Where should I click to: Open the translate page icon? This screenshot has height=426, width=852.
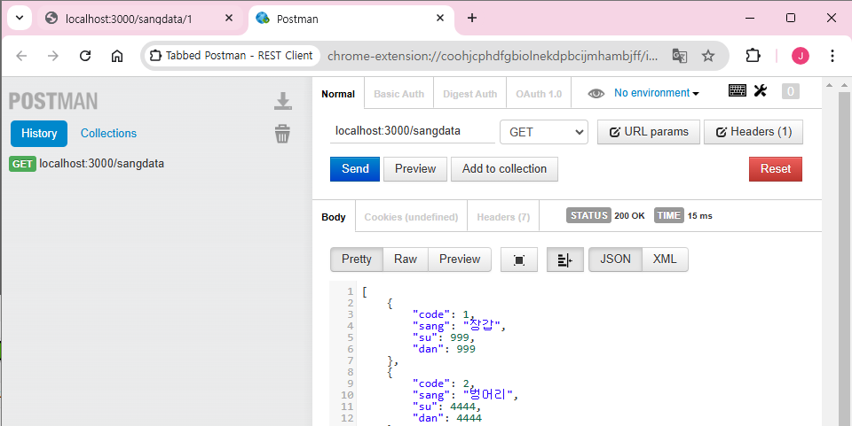coord(680,55)
